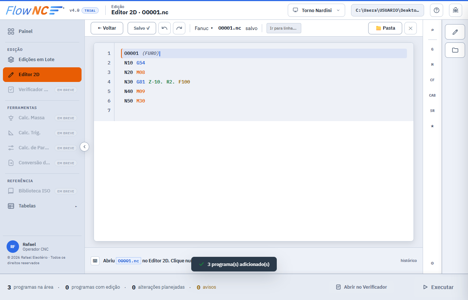The width and height of the screenshot is (468, 300).
Task: Click the pencil edit icon far right
Action: pyautogui.click(x=455, y=32)
